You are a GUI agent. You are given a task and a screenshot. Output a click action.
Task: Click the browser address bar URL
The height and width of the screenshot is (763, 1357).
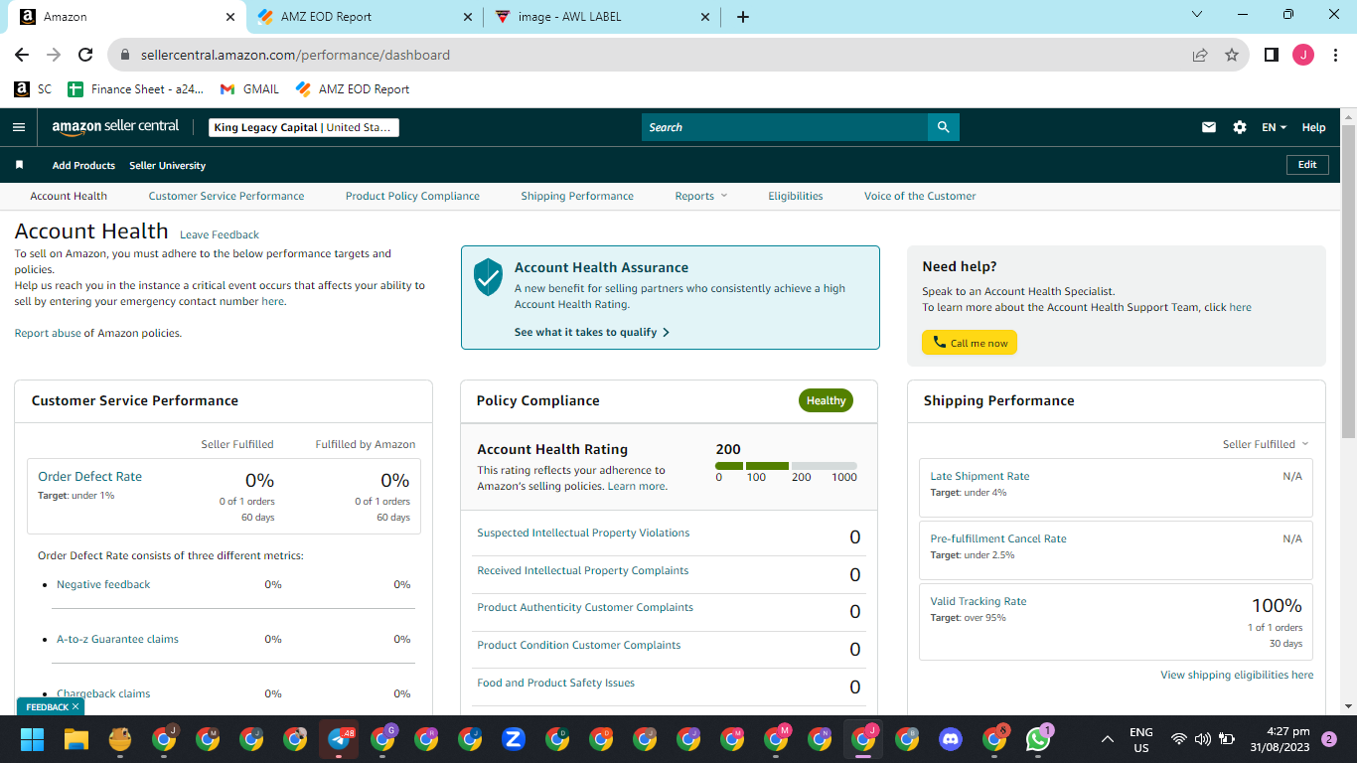pyautogui.click(x=295, y=55)
